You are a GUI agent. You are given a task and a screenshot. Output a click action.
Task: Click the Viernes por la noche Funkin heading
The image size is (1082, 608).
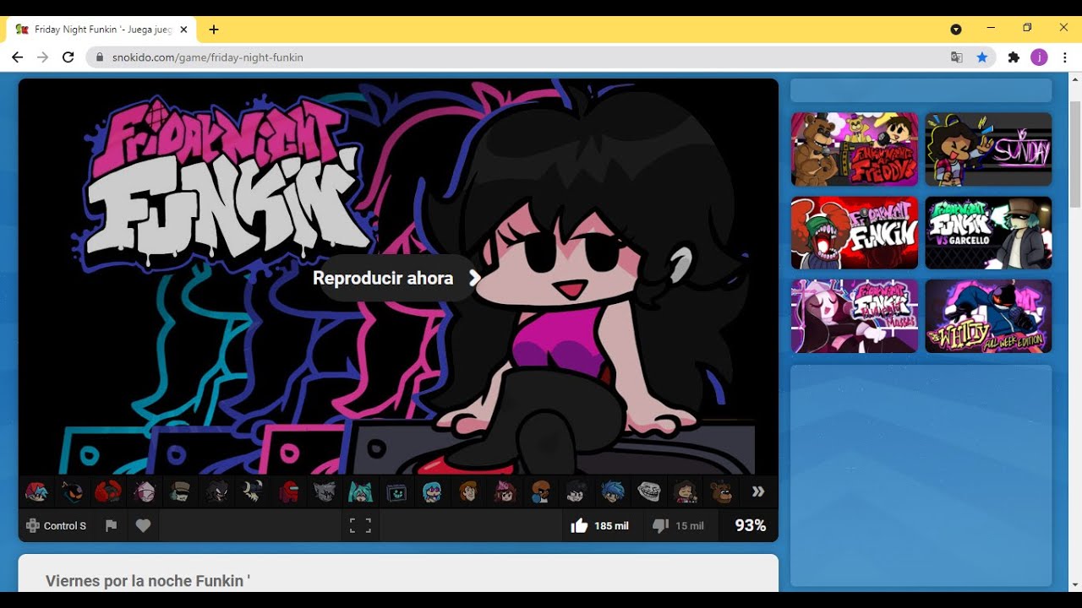tap(148, 581)
